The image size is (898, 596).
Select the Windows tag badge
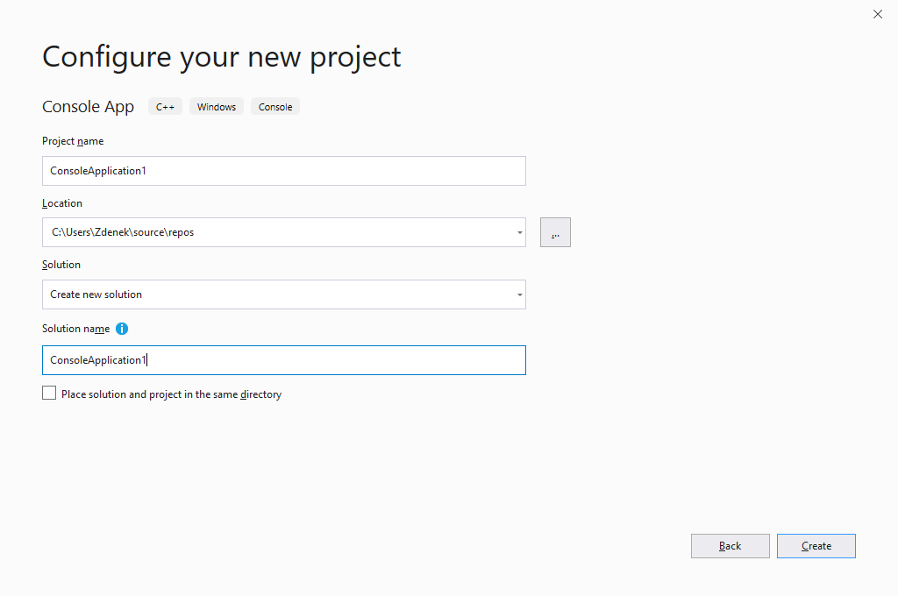pos(217,107)
